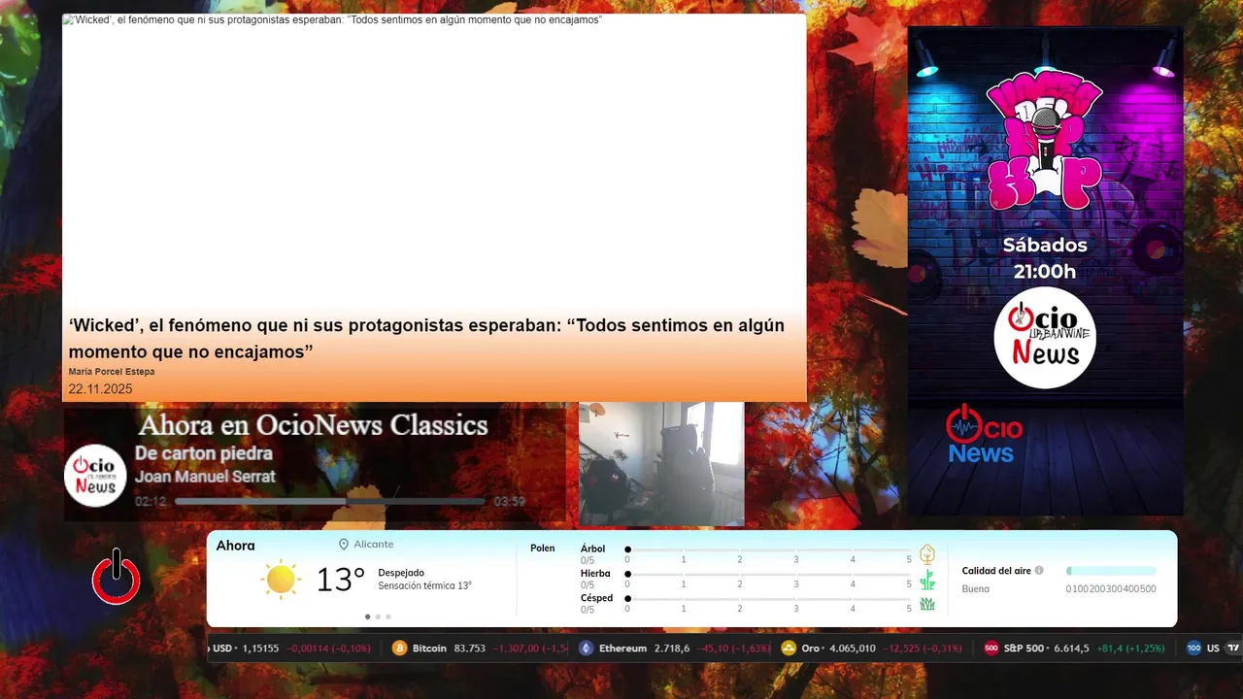Click the Ethereum icon in ticker

coord(586,649)
